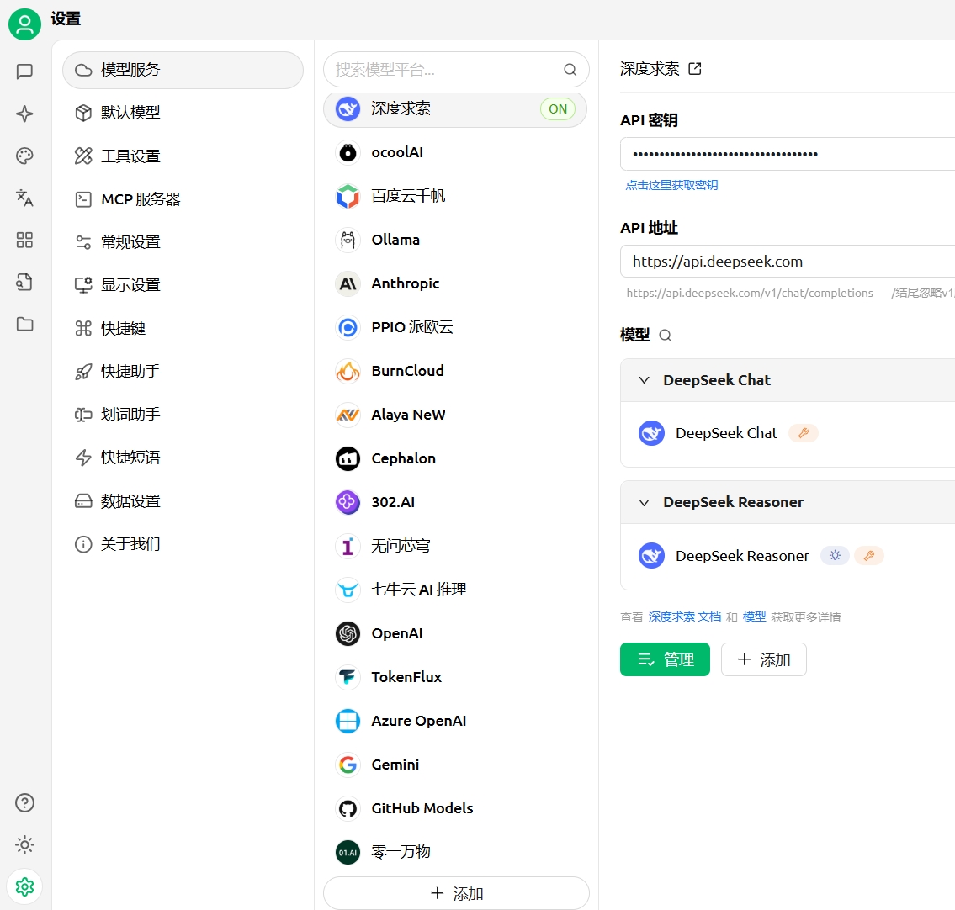This screenshot has height=910, width=955.
Task: Open the user avatar profile
Action: click(24, 24)
